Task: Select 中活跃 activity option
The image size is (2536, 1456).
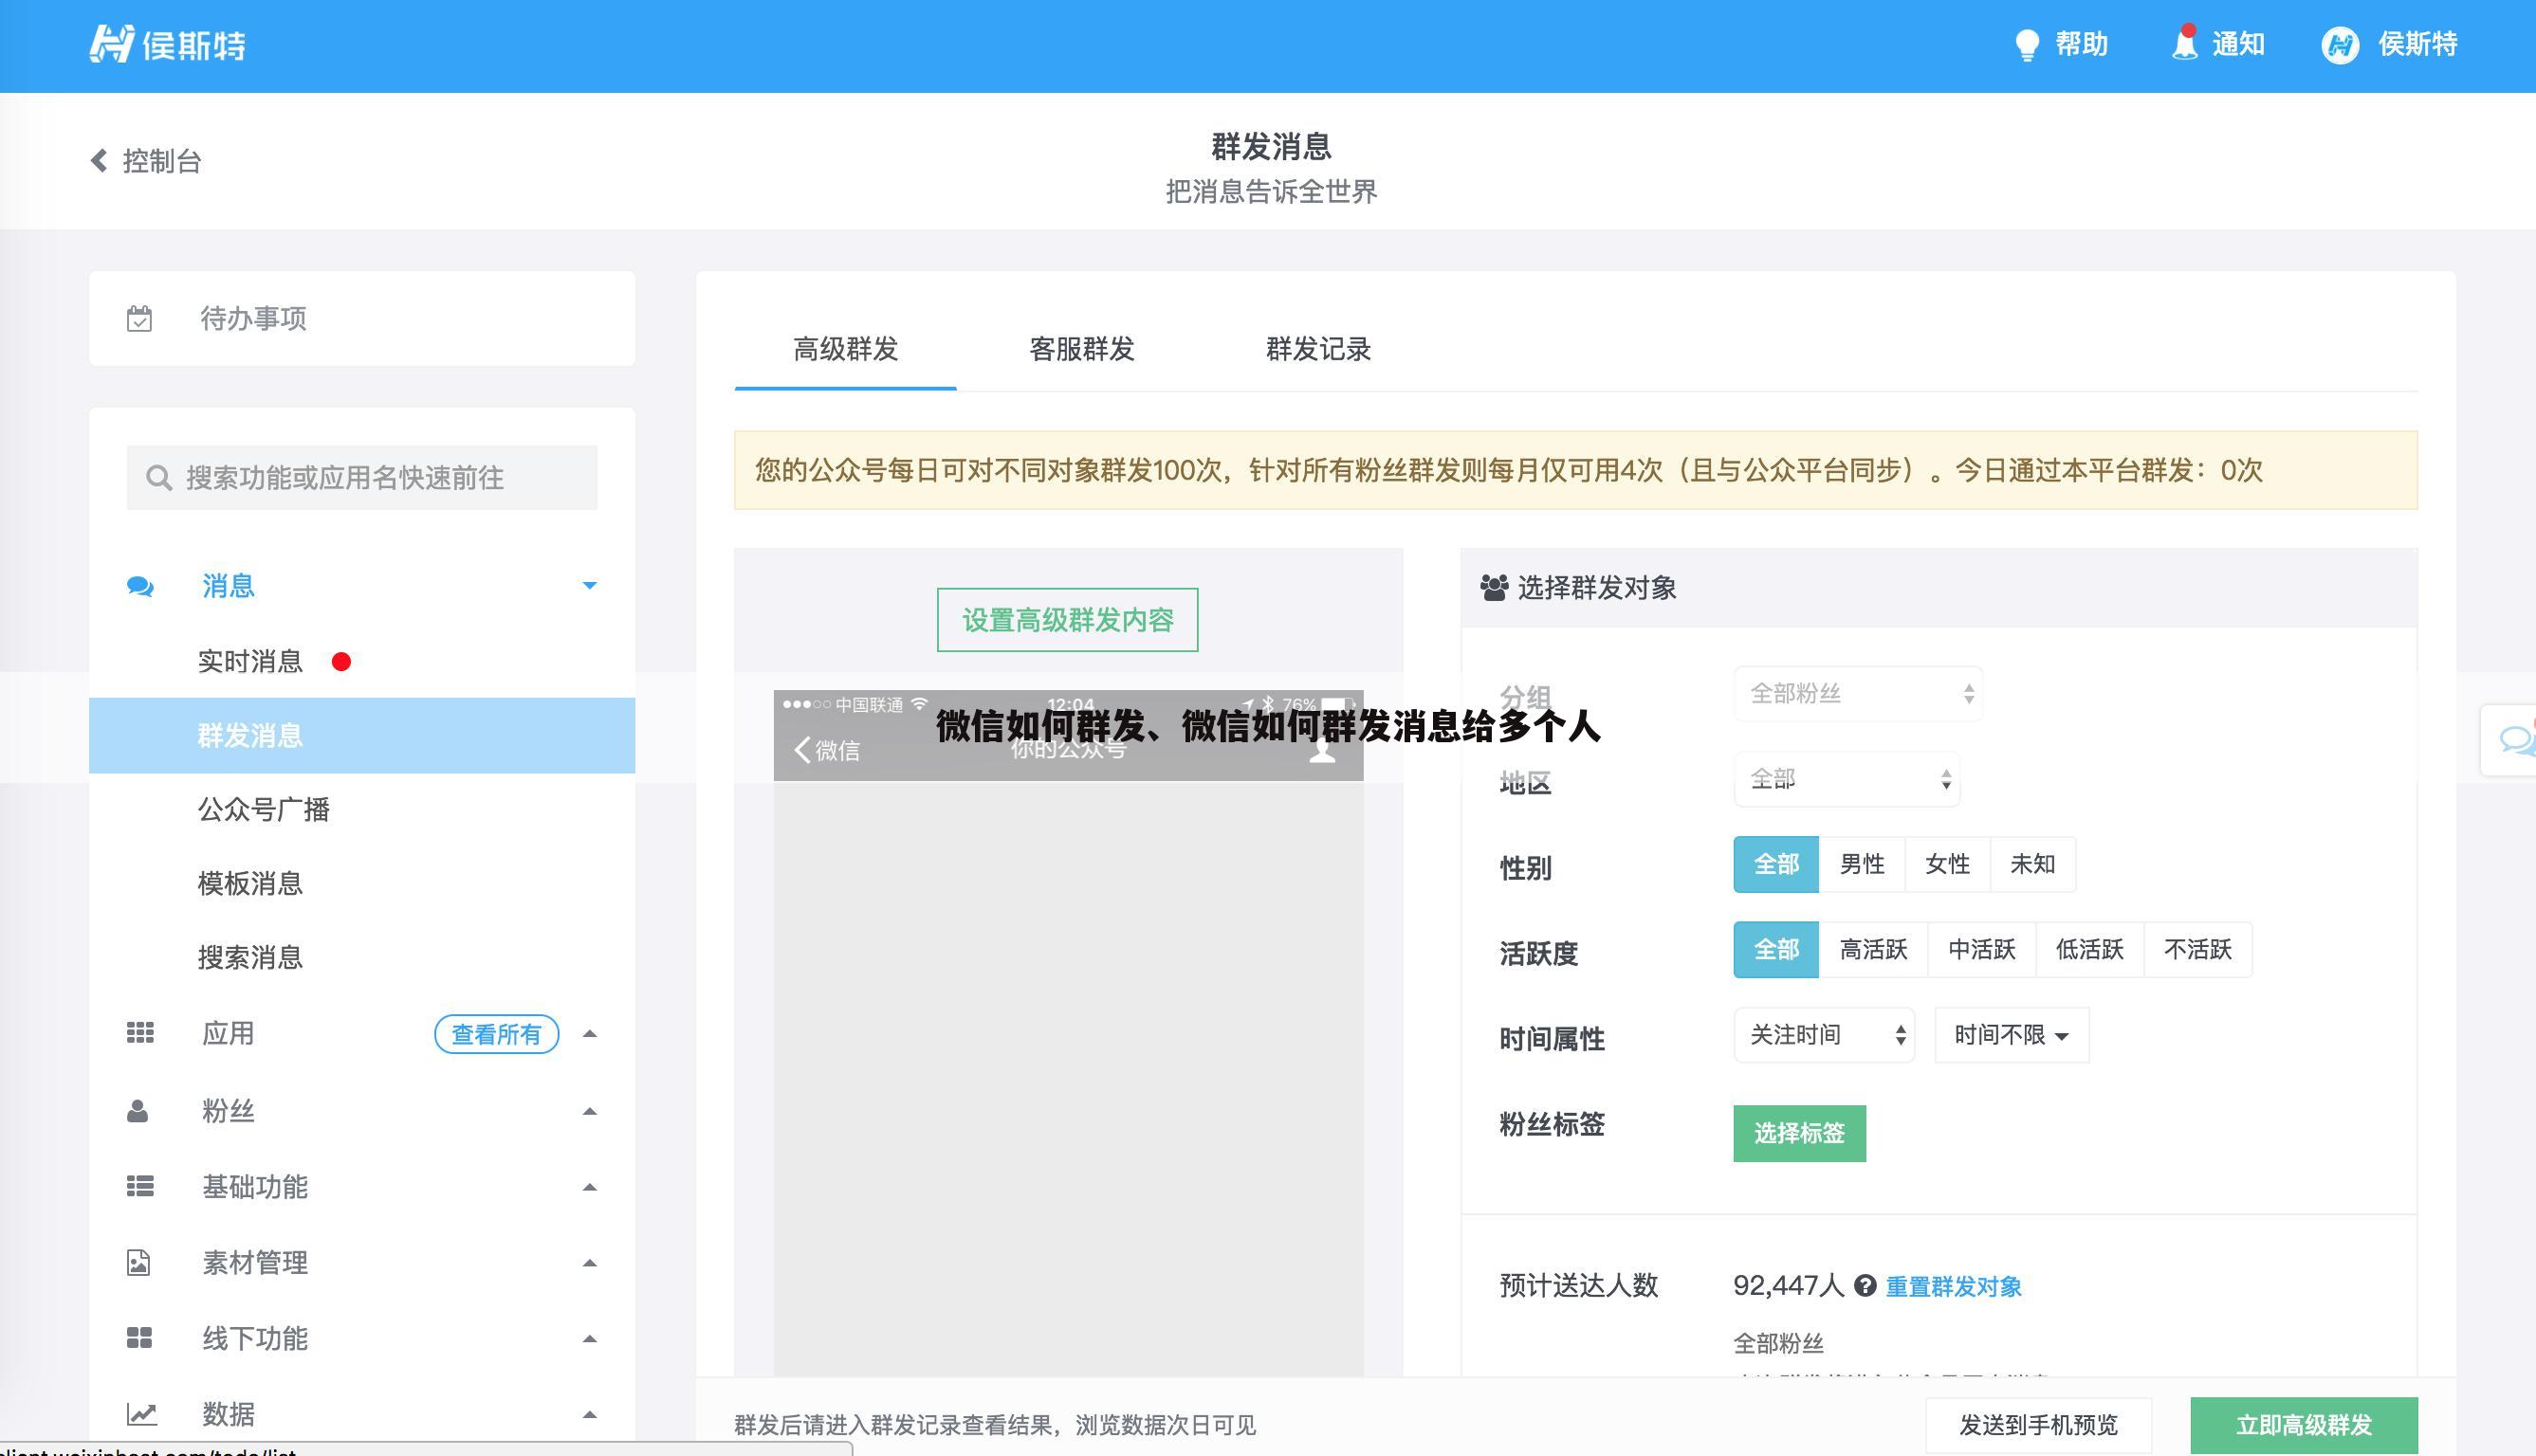Action: click(x=1981, y=949)
